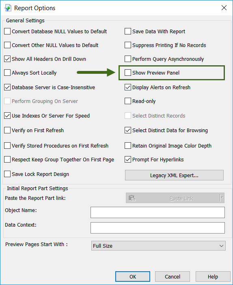Enable the Read-only checkbox
233x285 pixels.
coord(128,101)
